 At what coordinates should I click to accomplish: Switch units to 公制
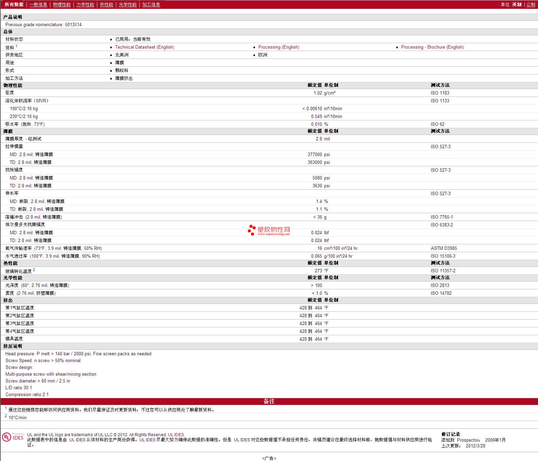click(531, 4)
